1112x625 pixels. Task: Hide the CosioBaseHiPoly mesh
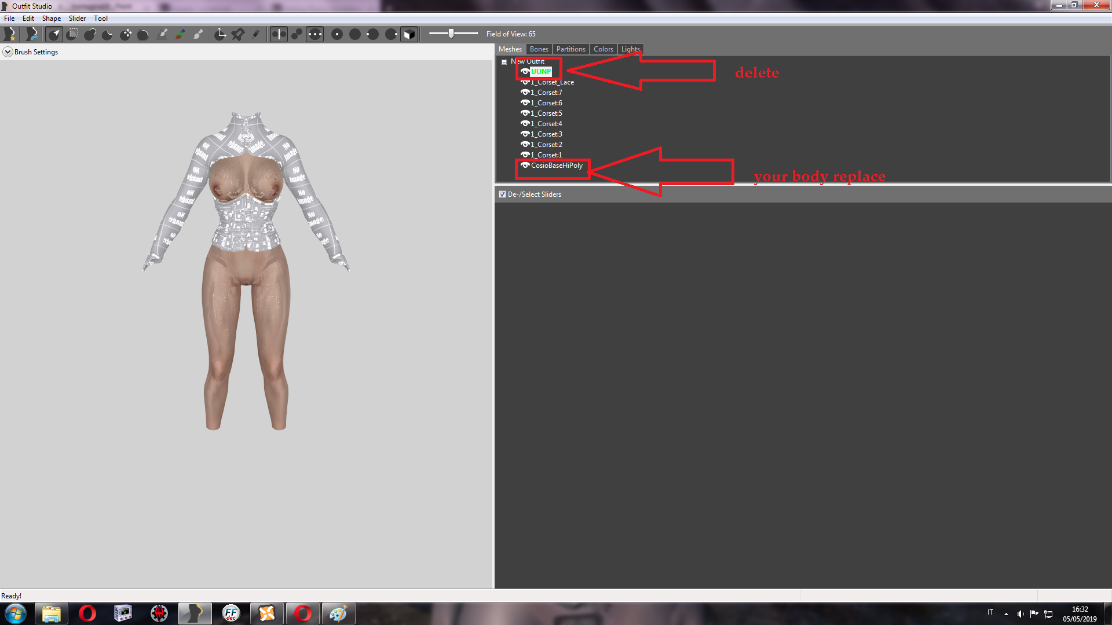point(525,166)
